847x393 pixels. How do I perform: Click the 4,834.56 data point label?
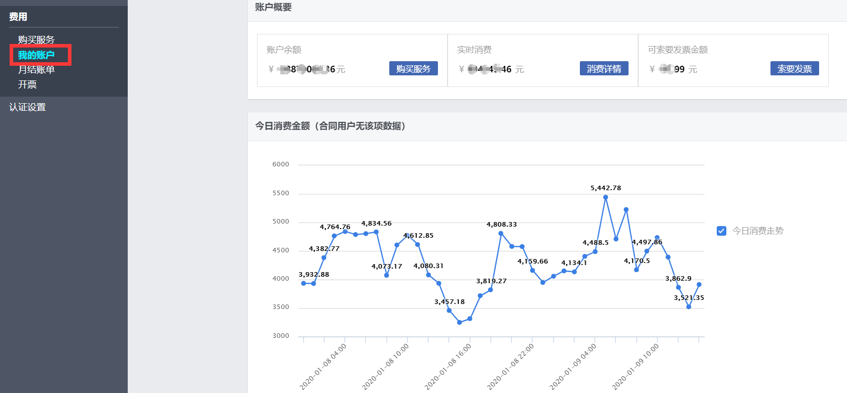376,224
